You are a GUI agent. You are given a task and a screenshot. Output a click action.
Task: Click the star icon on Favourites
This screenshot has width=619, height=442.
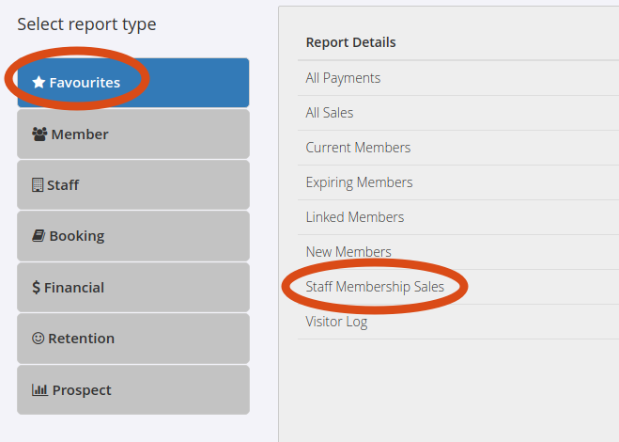(39, 82)
